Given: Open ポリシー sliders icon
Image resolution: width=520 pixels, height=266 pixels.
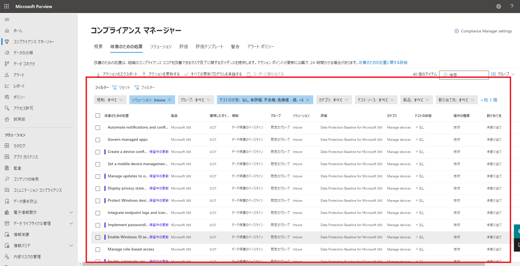Looking at the screenshot, I should 7,97.
